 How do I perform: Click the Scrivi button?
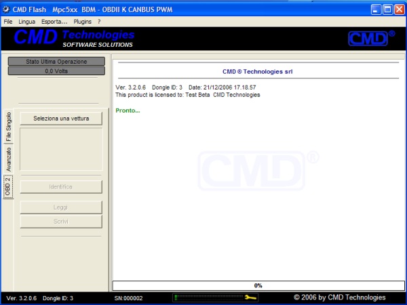[61, 222]
